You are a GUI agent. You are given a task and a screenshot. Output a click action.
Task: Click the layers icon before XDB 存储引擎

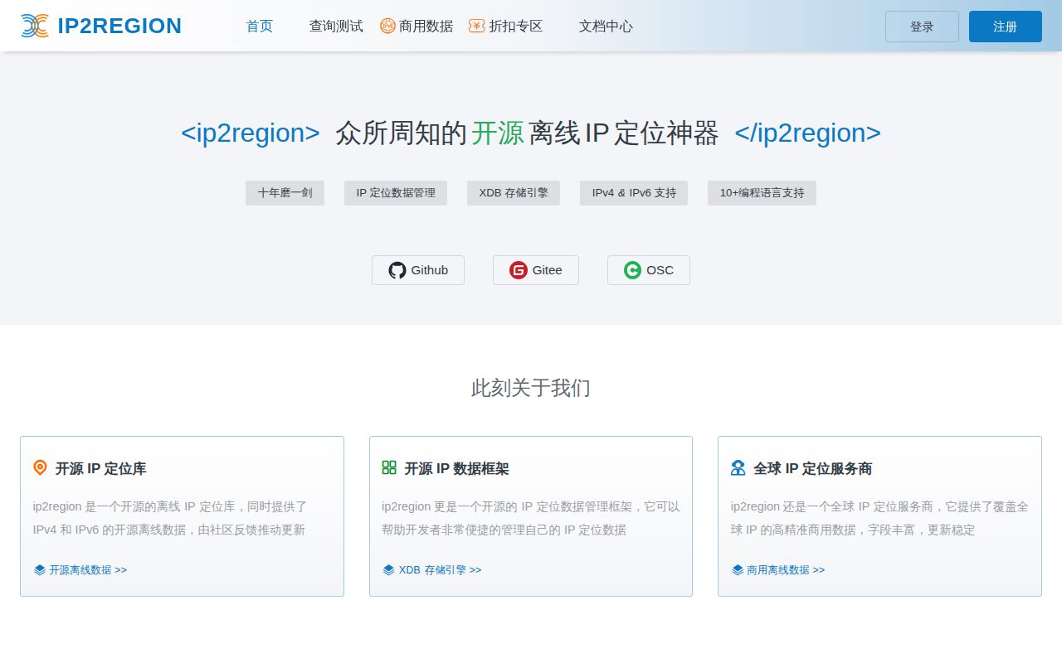click(x=388, y=569)
